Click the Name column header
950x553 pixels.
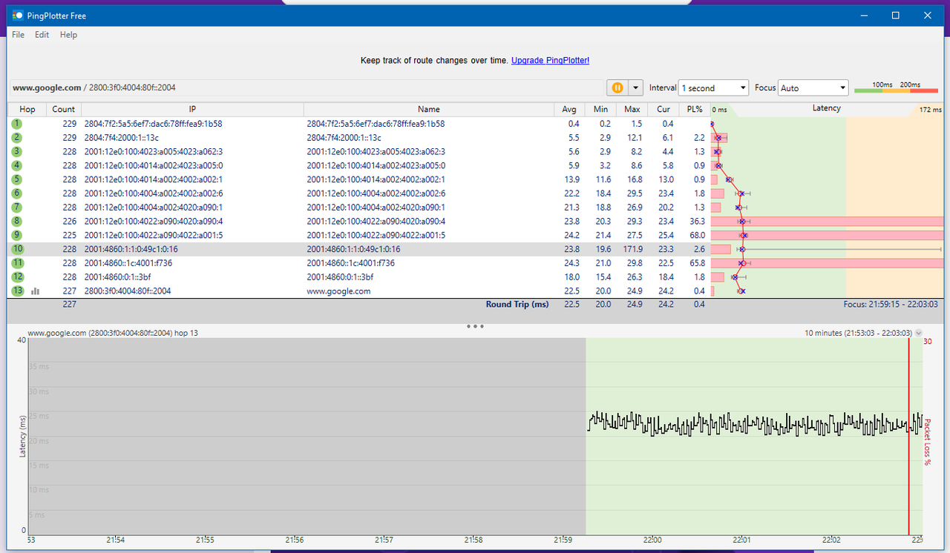pyautogui.click(x=429, y=109)
